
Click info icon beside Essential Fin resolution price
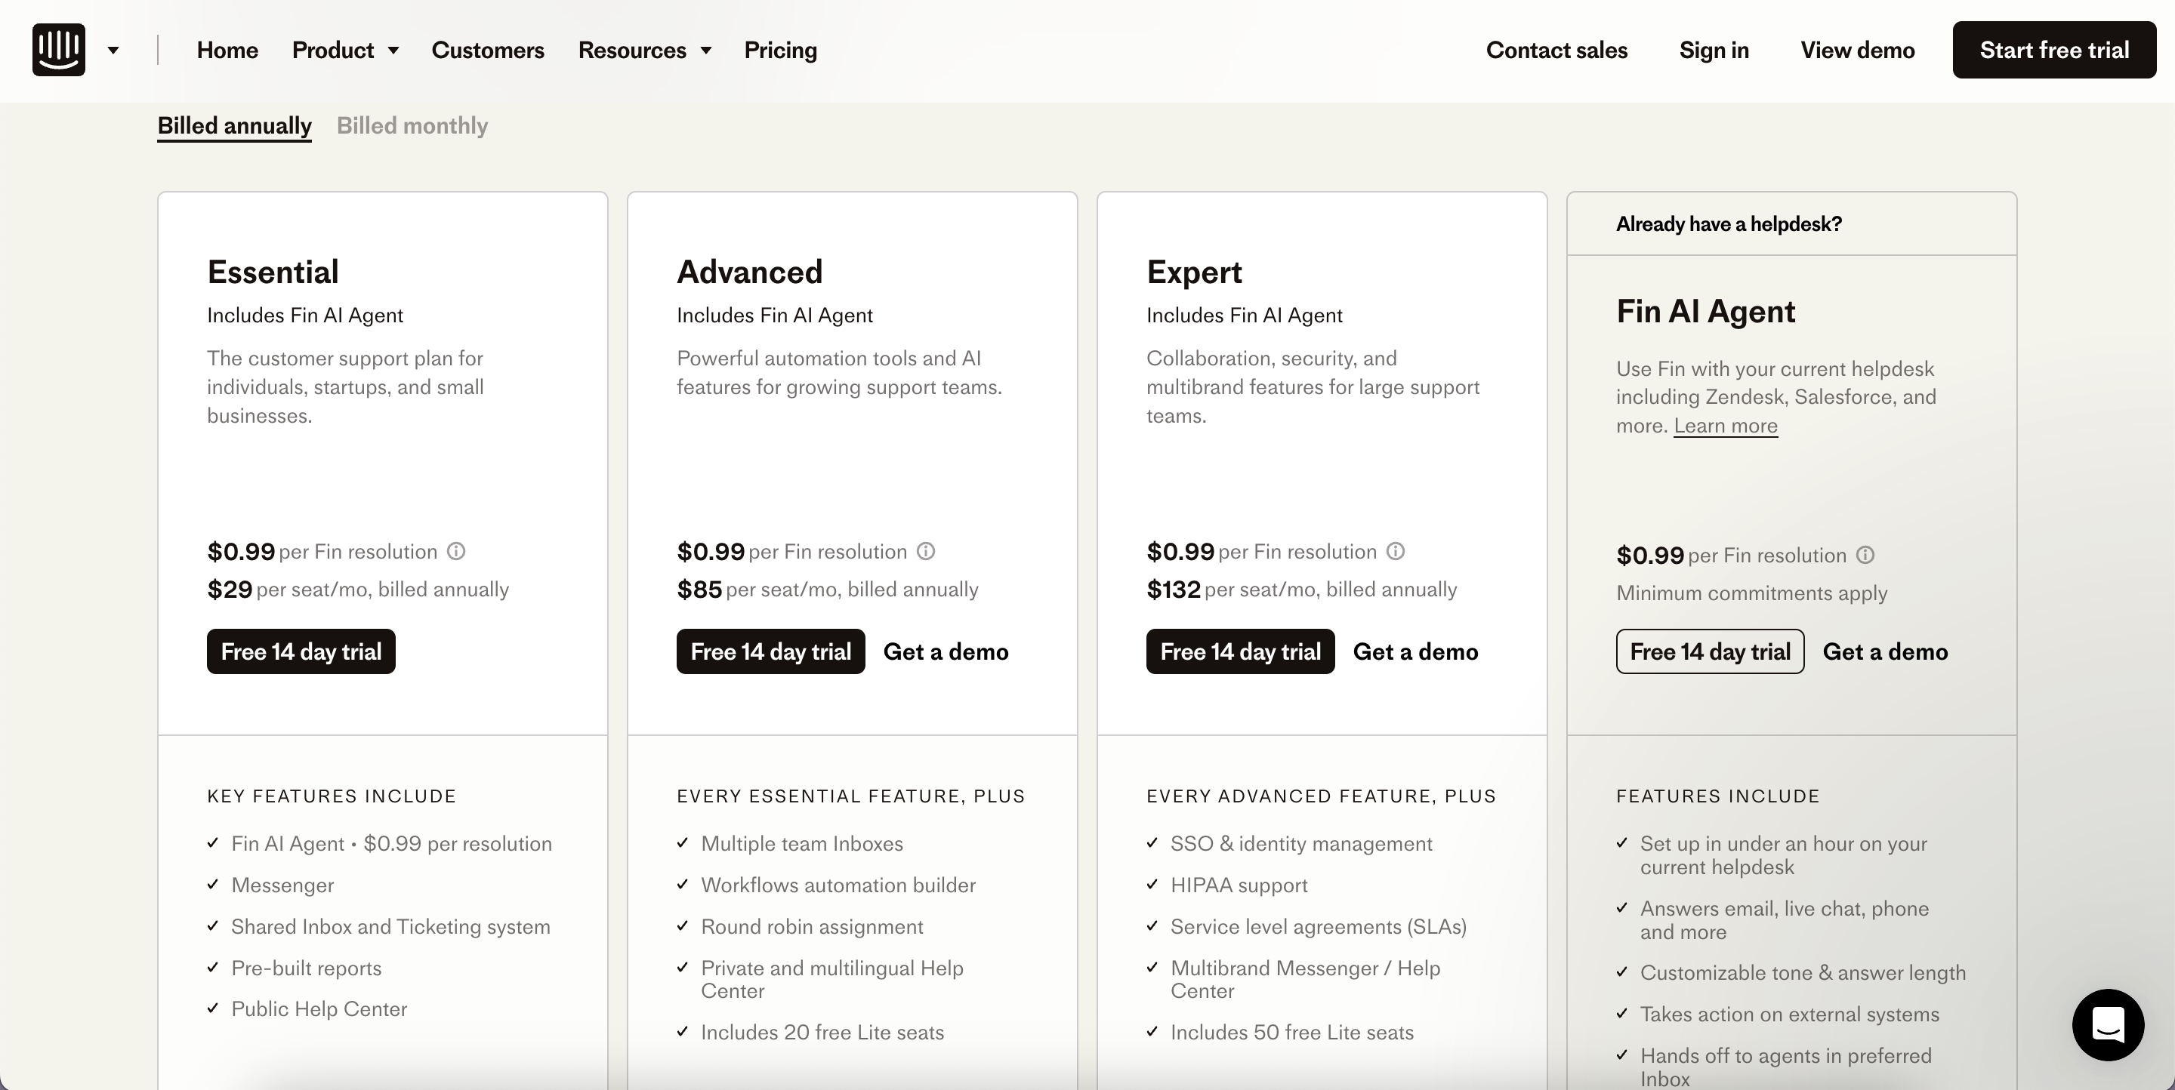(456, 552)
